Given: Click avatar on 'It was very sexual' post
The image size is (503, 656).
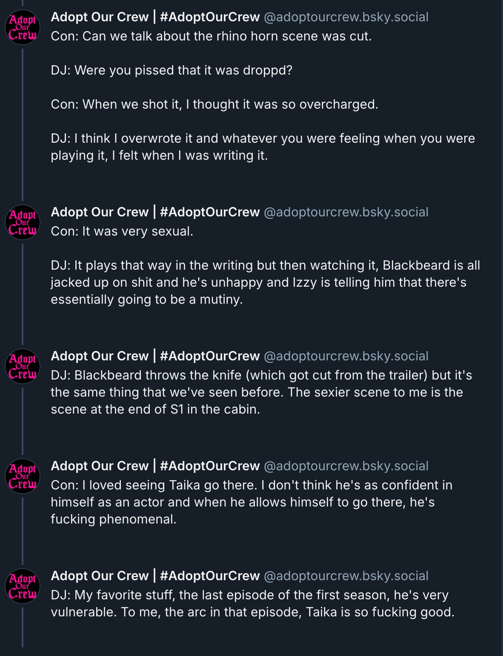Looking at the screenshot, I should click(x=23, y=222).
